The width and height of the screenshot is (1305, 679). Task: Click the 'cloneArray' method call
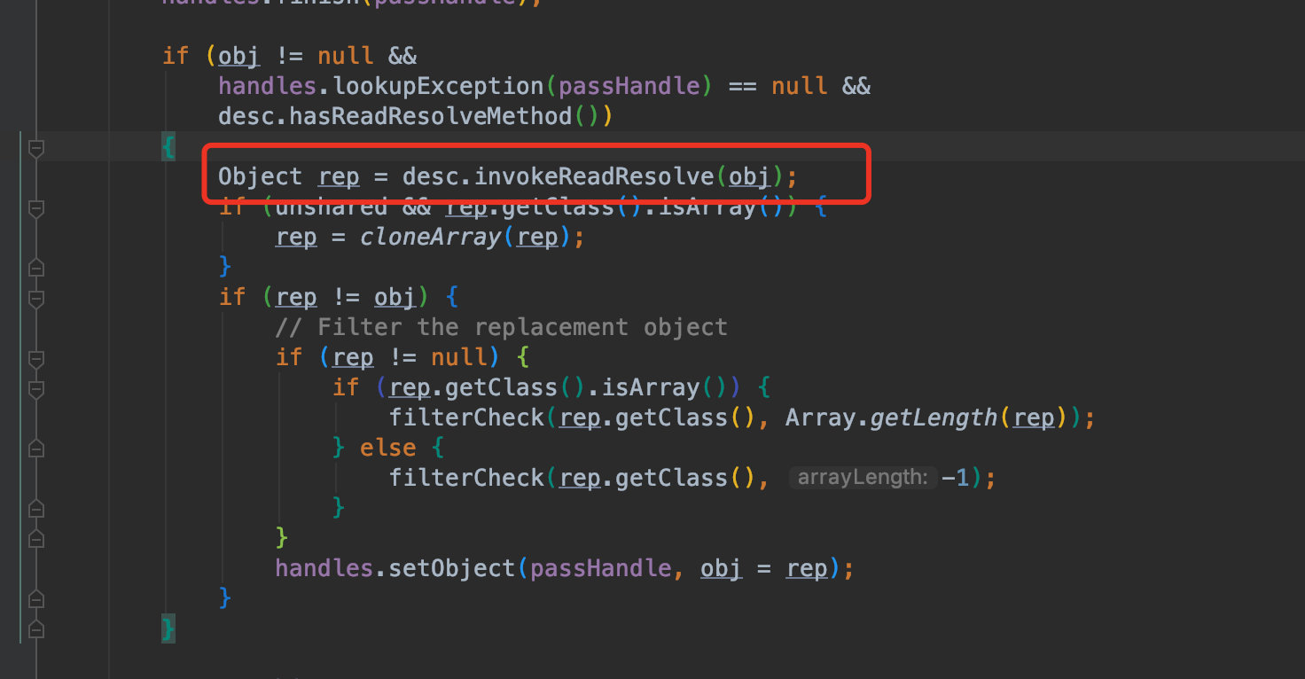[431, 237]
